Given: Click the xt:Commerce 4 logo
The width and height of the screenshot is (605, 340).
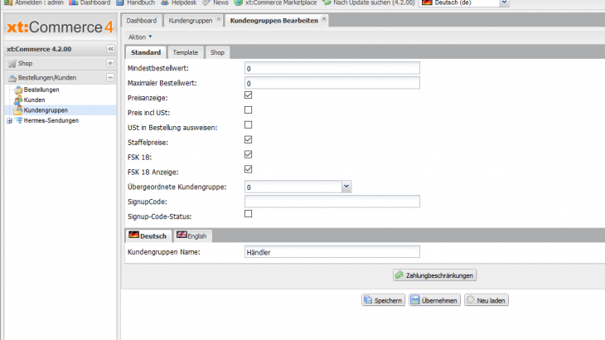Looking at the screenshot, I should 60,27.
